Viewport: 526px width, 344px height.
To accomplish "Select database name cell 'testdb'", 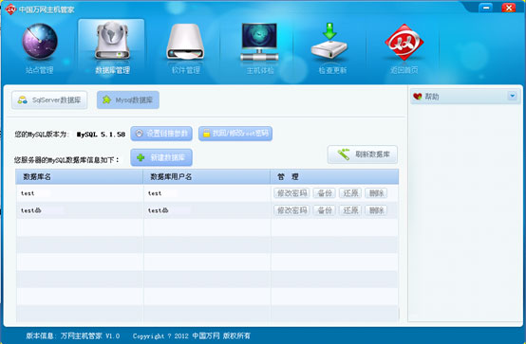I will click(x=80, y=210).
